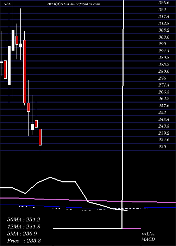The height and width of the screenshot is (246, 176).
Task: Click the white candle body near 303.6
Action: pyautogui.click(x=13, y=40)
